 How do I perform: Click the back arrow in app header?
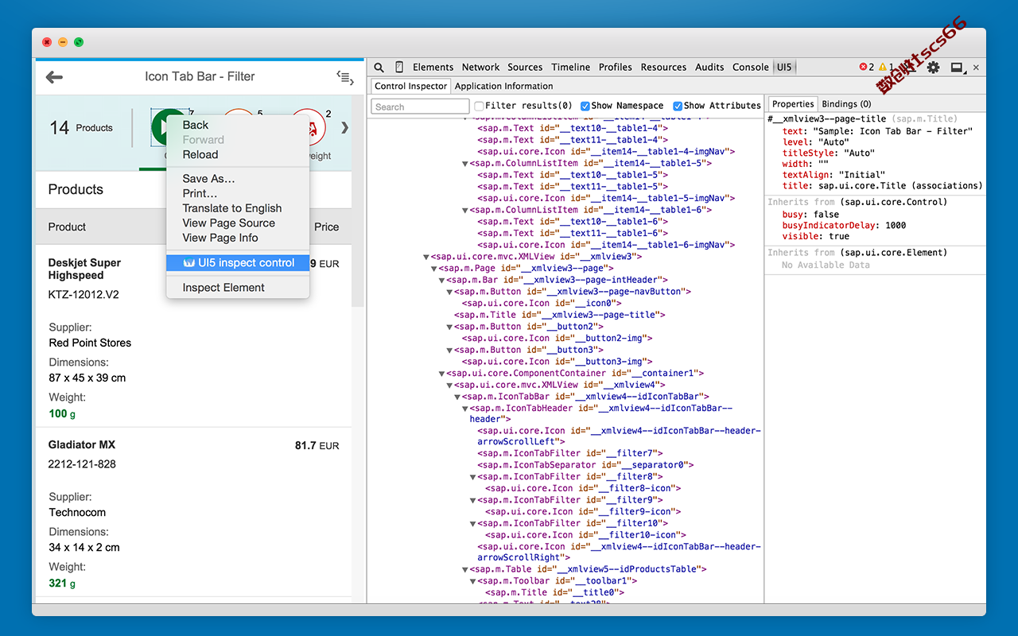pos(54,77)
